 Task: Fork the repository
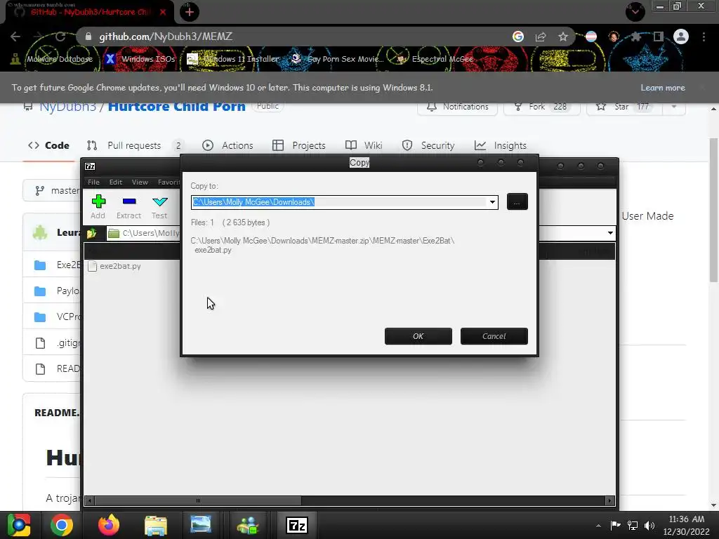click(x=541, y=107)
